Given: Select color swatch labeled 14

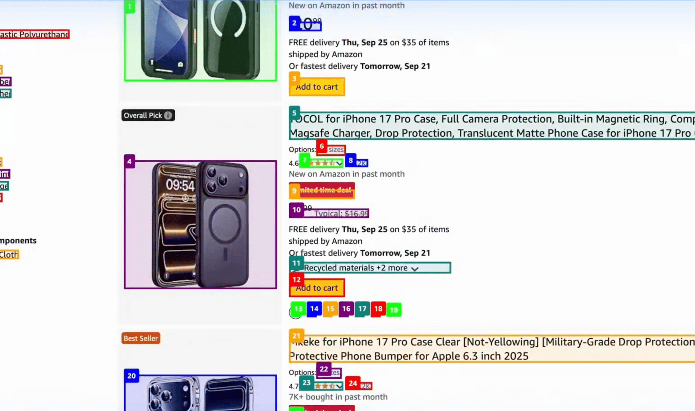Looking at the screenshot, I should (x=314, y=309).
